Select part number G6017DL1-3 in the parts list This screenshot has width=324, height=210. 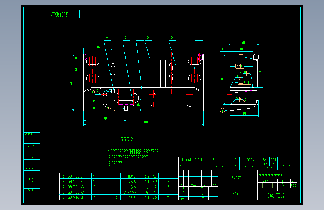[76, 187]
